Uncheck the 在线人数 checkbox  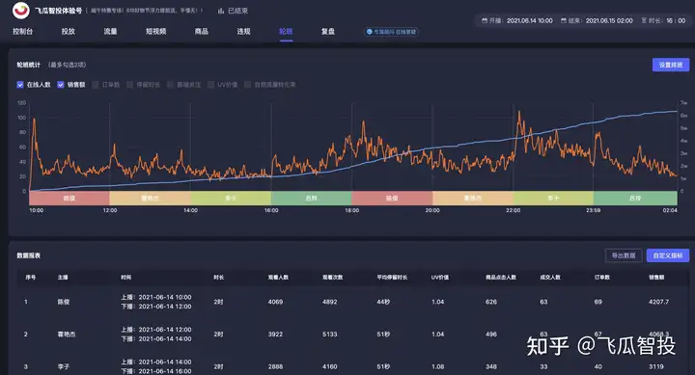(x=20, y=85)
